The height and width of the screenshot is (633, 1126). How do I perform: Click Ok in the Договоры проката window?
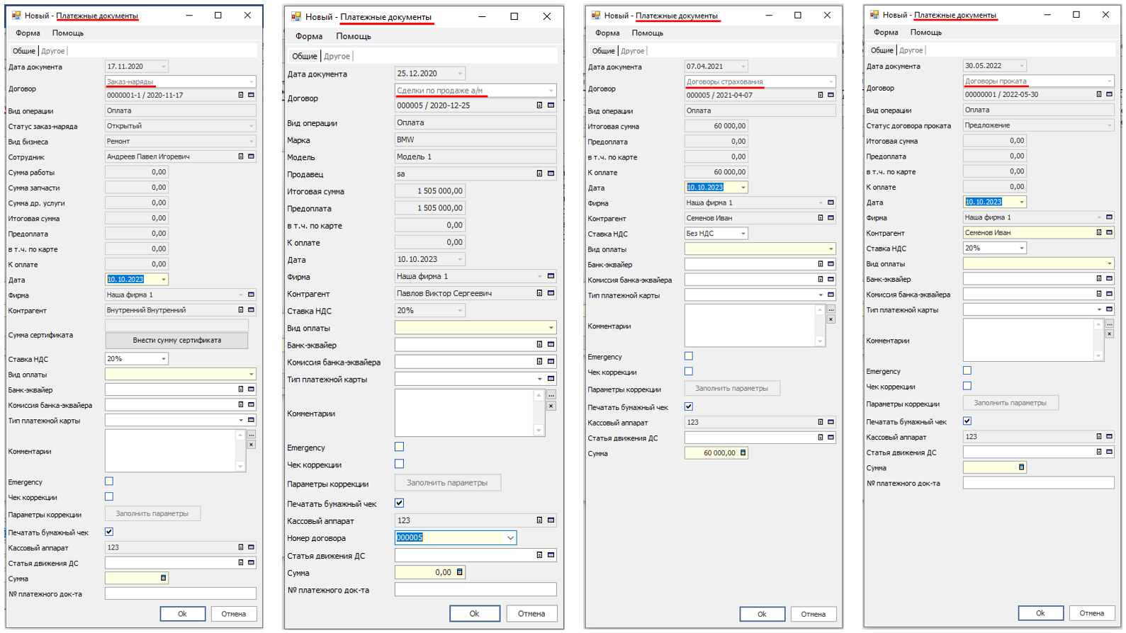[x=1040, y=613]
